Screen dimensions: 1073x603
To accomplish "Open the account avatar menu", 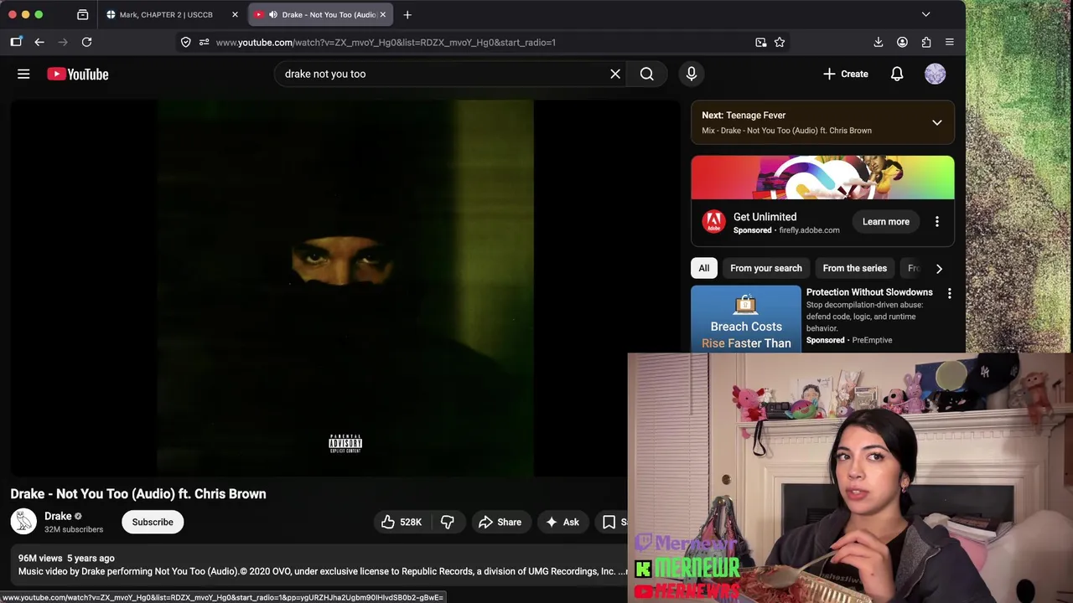I will click(x=935, y=74).
